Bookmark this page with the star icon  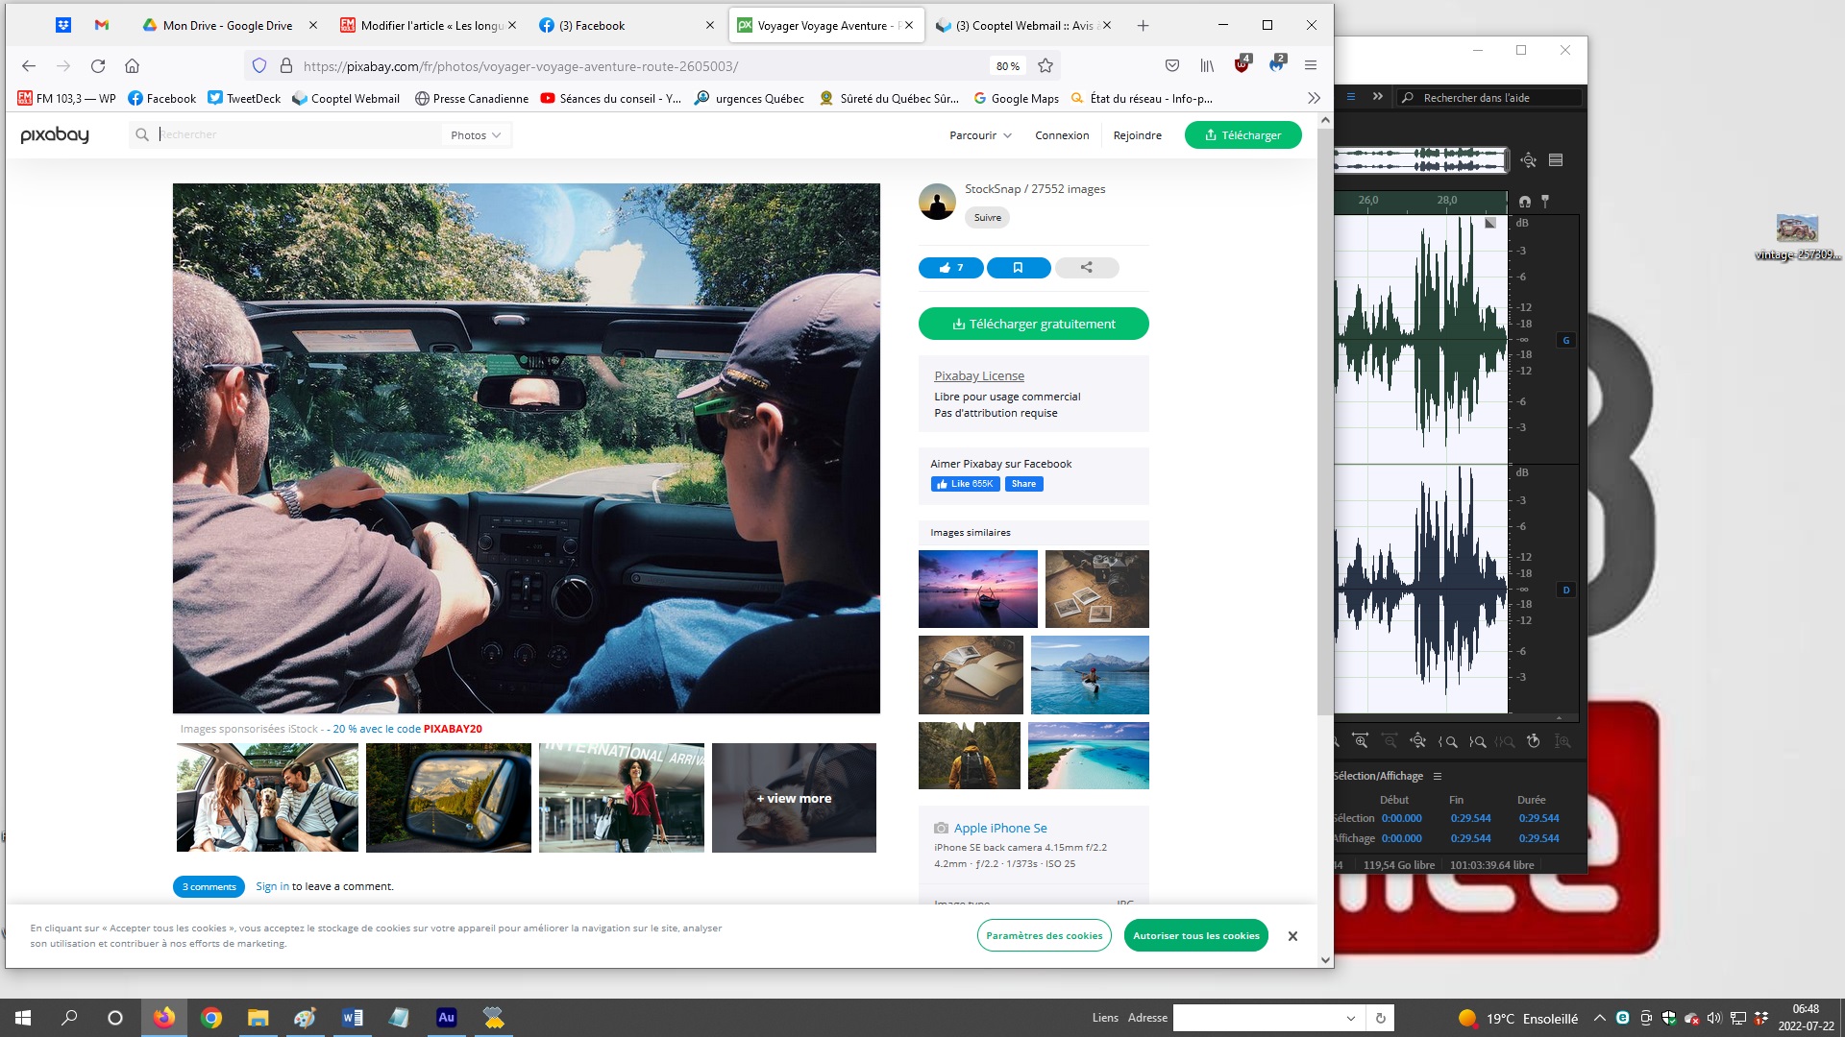point(1045,66)
